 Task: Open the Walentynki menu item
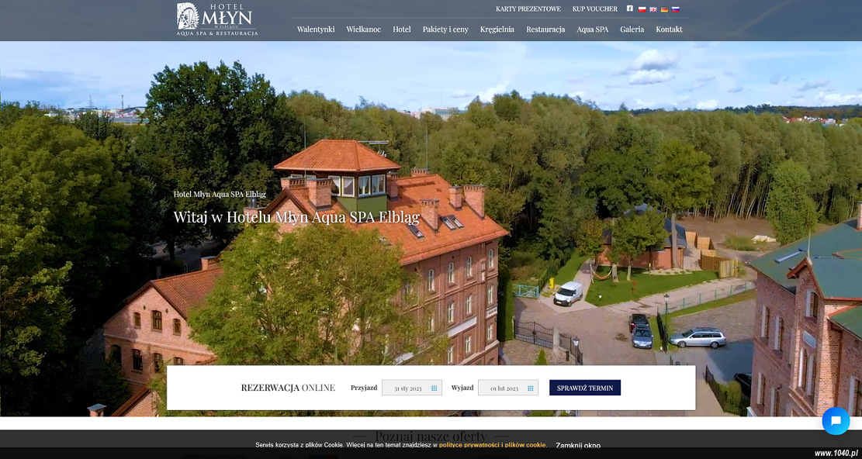316,29
